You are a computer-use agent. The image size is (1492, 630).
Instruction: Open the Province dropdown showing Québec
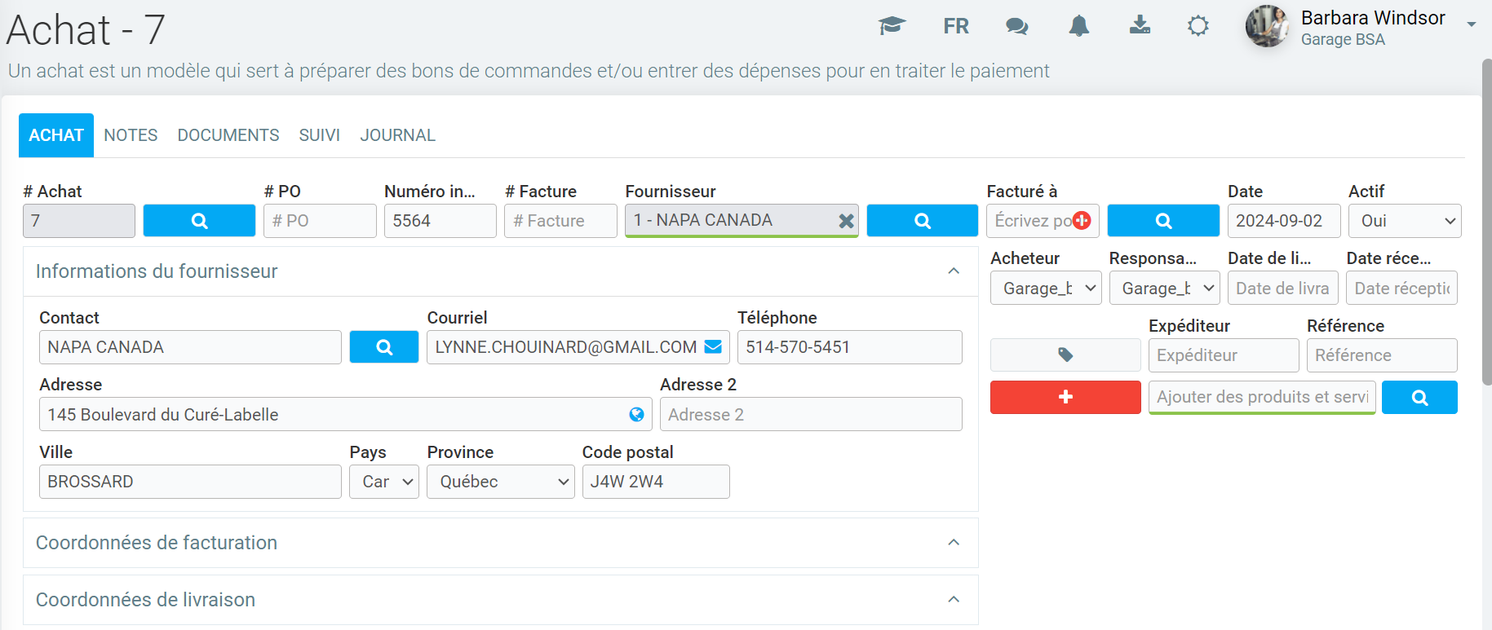[500, 482]
